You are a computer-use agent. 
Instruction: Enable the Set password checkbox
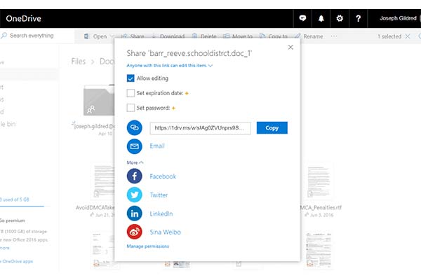pos(131,108)
